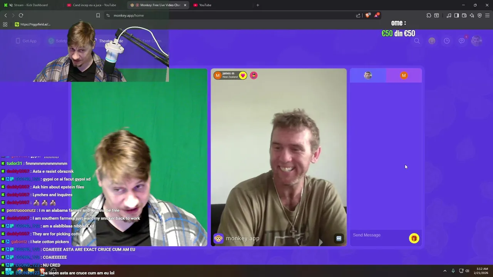This screenshot has width=493, height=277.
Task: Open network status icon in system tray
Action: 461,271
